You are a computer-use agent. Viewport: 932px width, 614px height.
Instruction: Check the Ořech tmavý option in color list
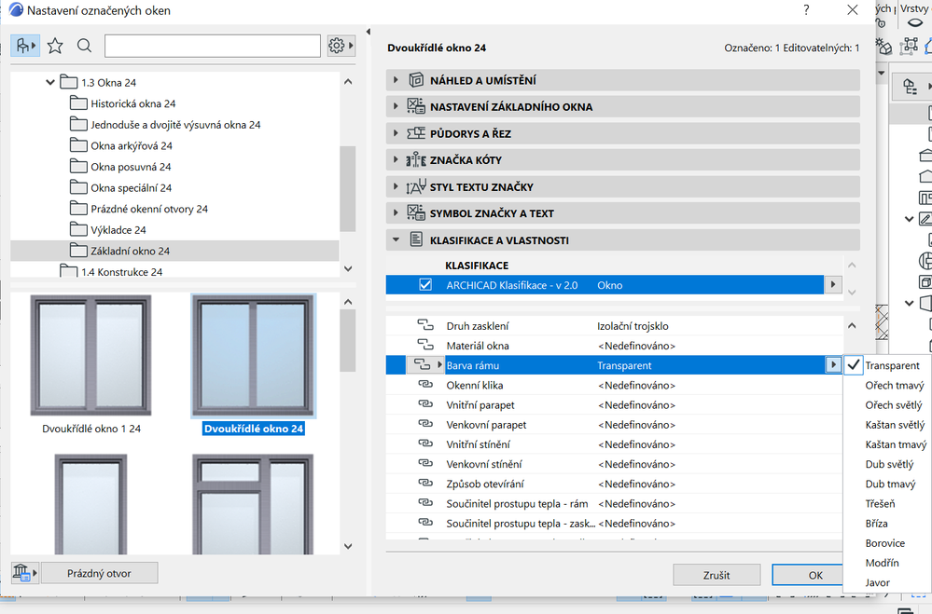tap(894, 385)
